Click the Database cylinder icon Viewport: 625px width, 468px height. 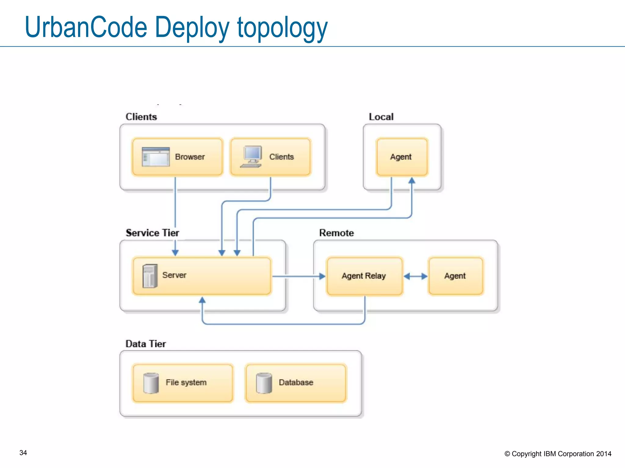click(x=264, y=383)
